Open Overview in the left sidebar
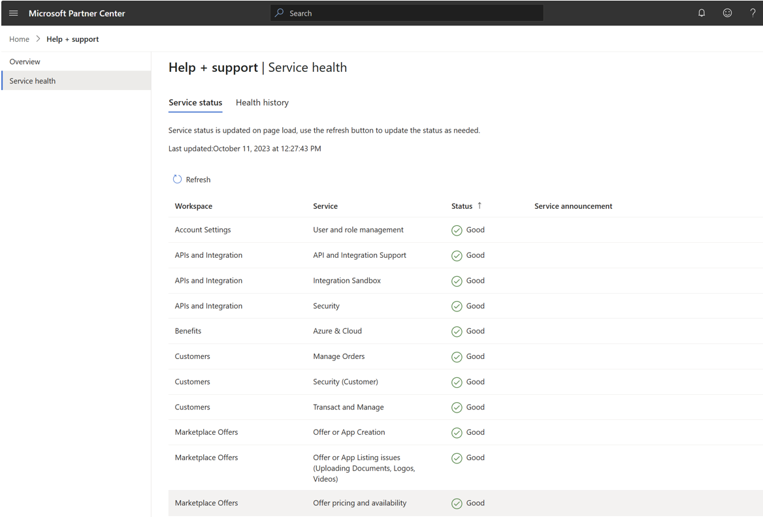This screenshot has height=517, width=763. (x=25, y=61)
